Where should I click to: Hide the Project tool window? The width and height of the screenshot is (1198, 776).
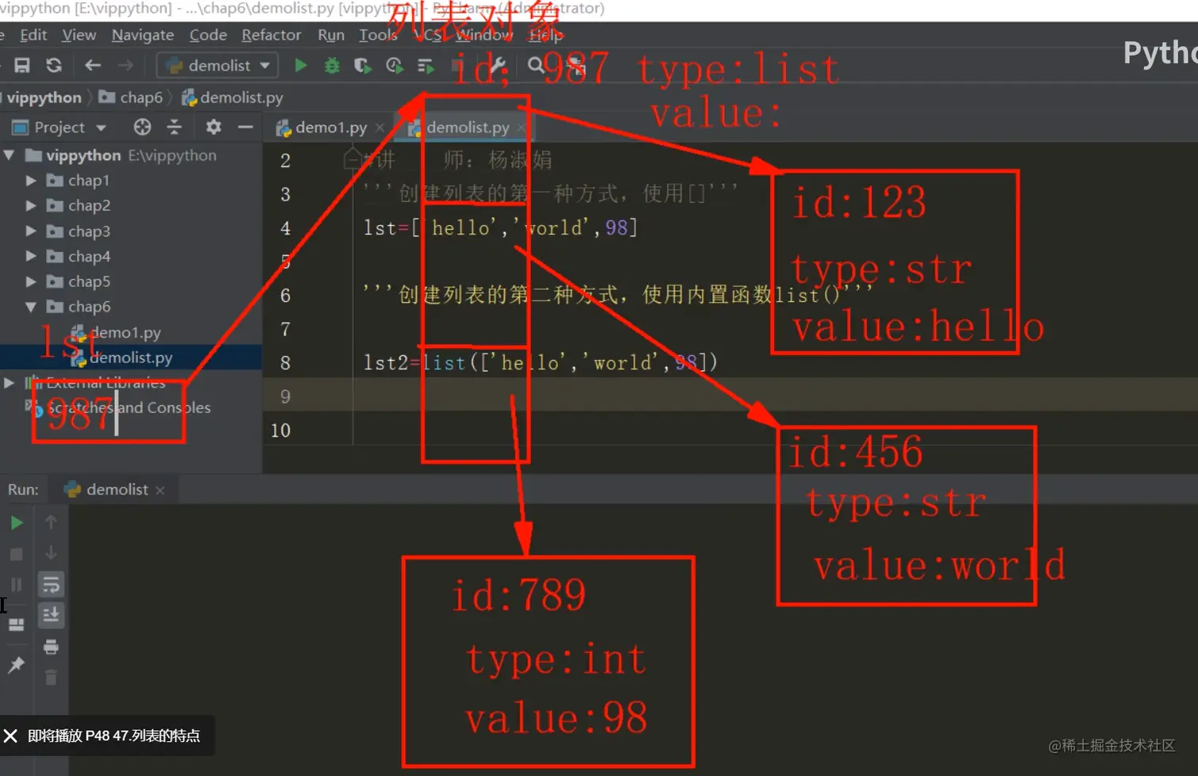pyautogui.click(x=246, y=127)
